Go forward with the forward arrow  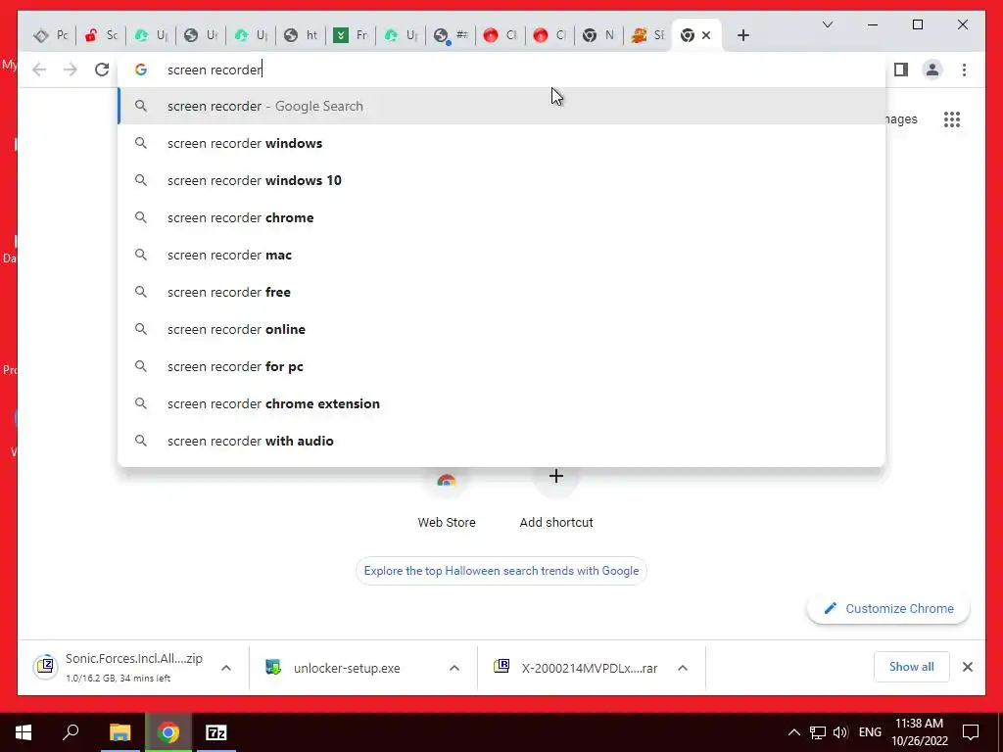click(x=71, y=70)
